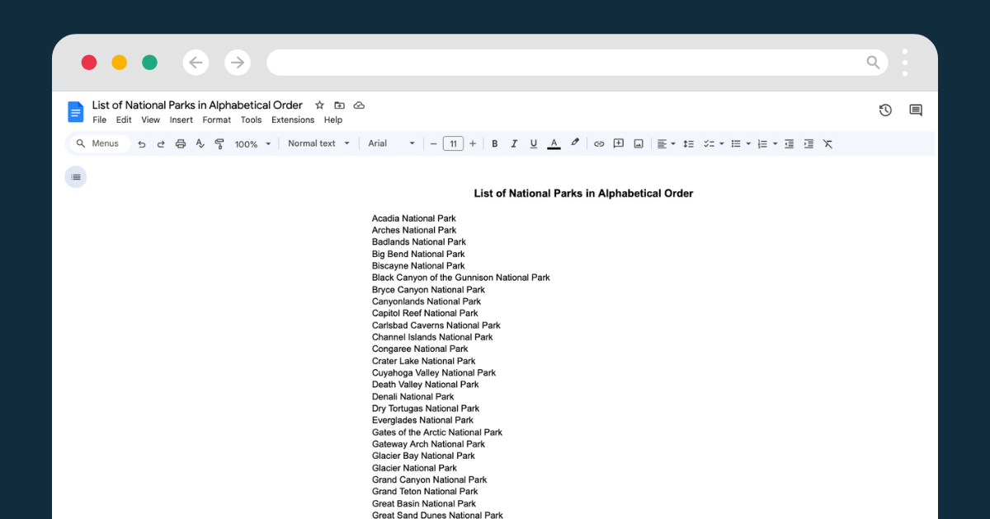Clear formatting
The image size is (990, 519).
pyautogui.click(x=827, y=144)
